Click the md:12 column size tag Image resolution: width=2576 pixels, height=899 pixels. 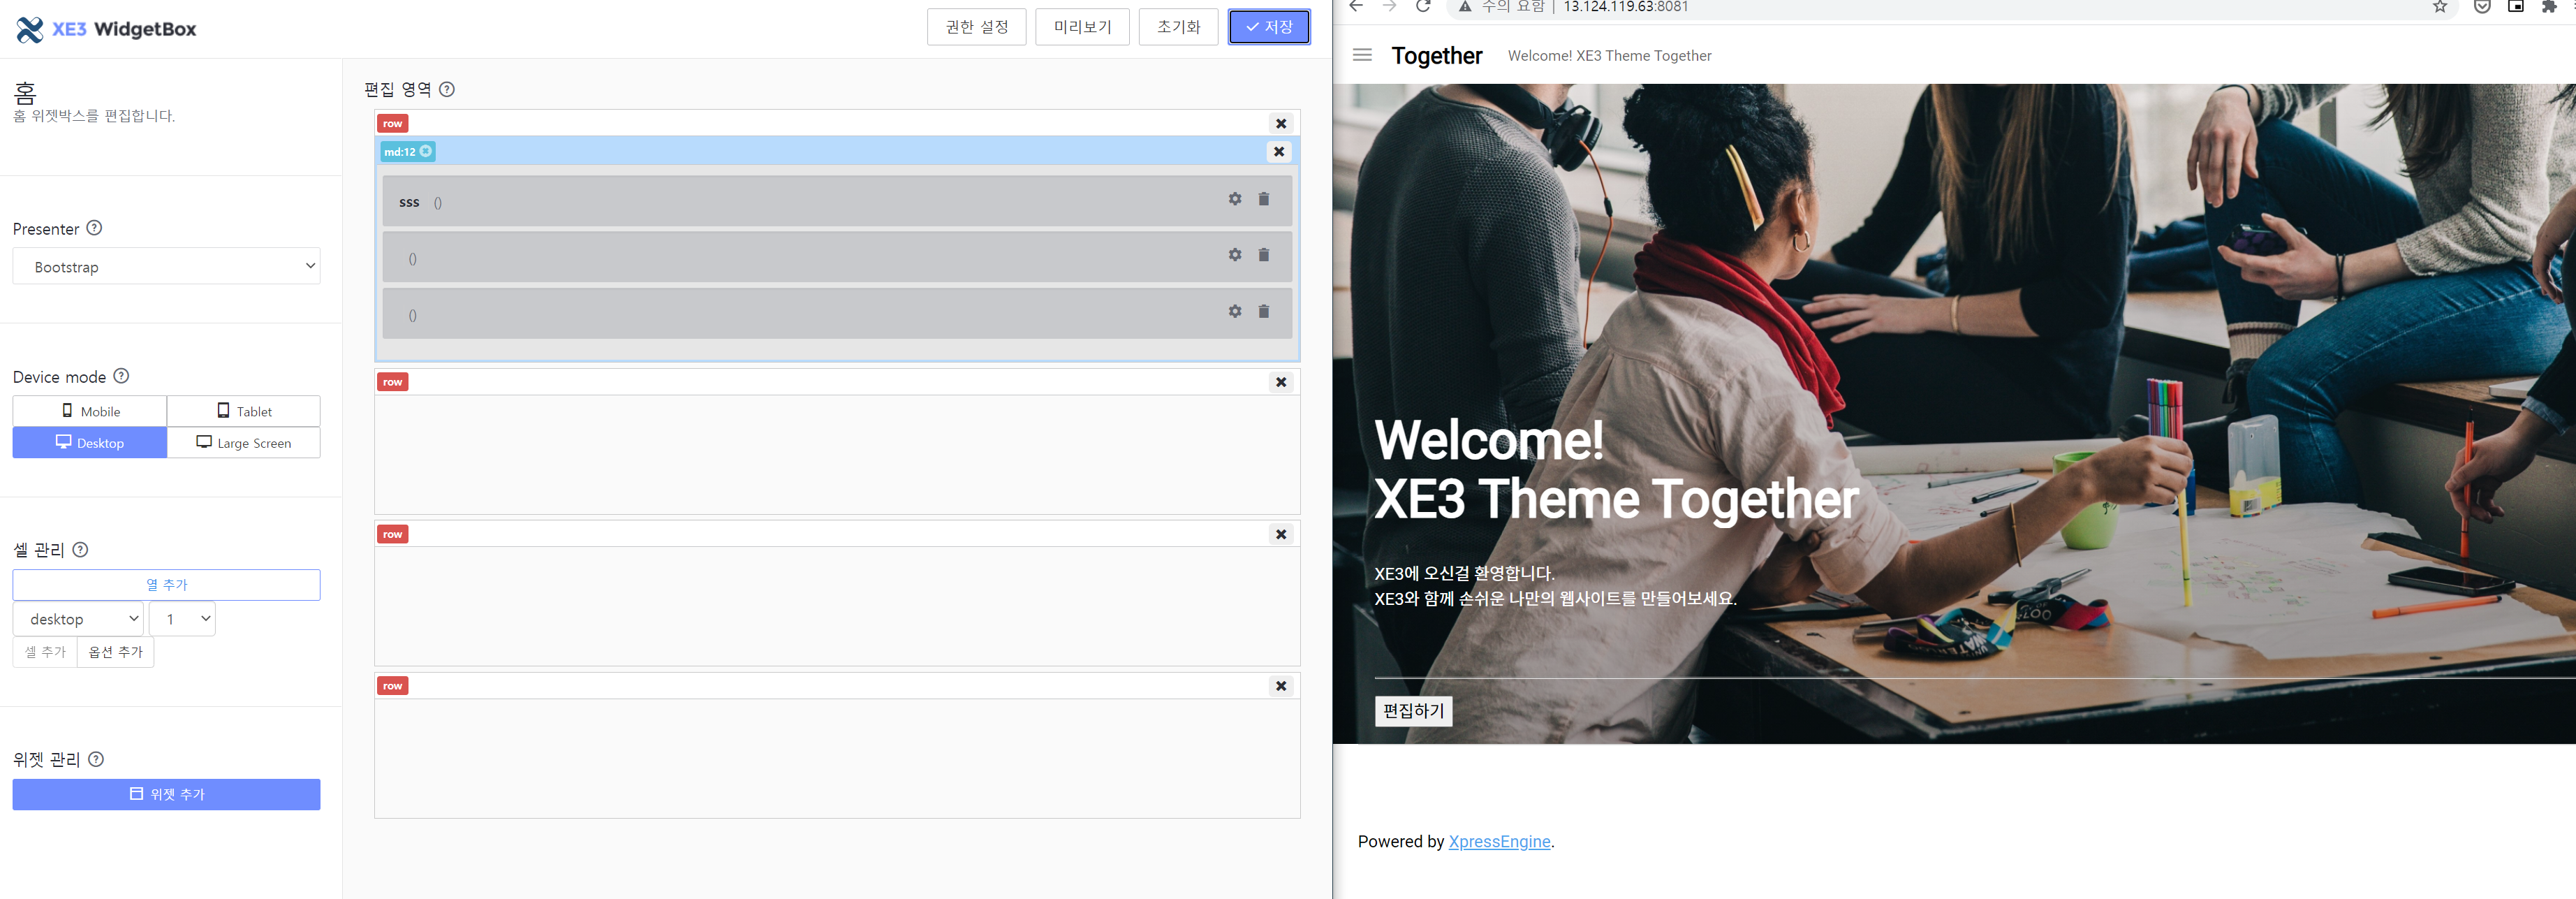pos(407,152)
